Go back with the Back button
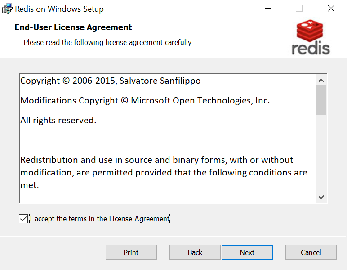Viewport: 347px width, 270px height. pyautogui.click(x=195, y=252)
